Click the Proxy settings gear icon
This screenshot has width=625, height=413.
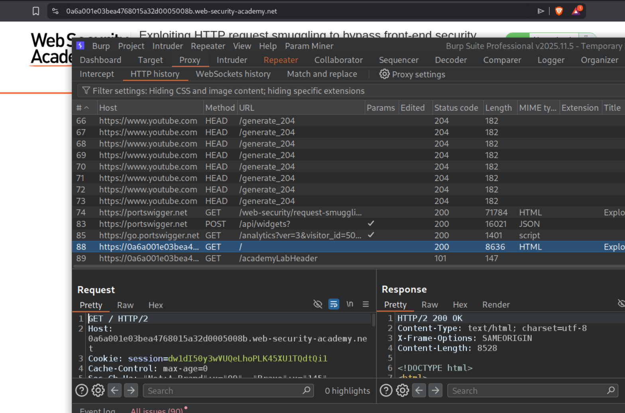click(384, 74)
